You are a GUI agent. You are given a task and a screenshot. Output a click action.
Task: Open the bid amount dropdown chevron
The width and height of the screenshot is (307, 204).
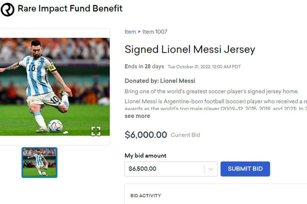click(x=211, y=169)
